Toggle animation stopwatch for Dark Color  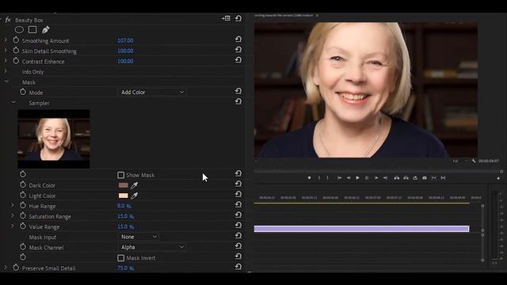point(23,184)
